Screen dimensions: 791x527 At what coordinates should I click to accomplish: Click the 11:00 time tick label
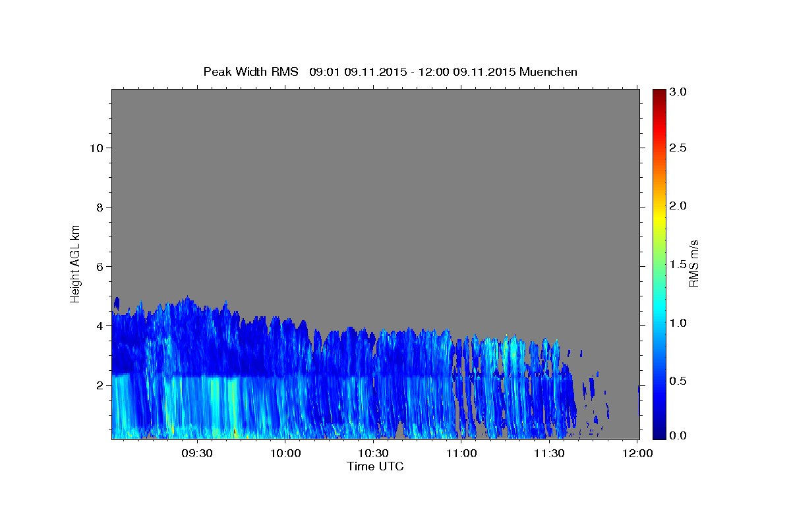pyautogui.click(x=461, y=453)
